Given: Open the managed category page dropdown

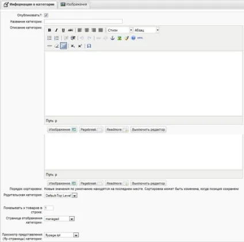Looking at the screenshot, I should click(59, 219).
